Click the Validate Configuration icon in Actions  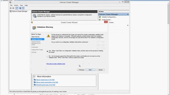(x=100, y=17)
